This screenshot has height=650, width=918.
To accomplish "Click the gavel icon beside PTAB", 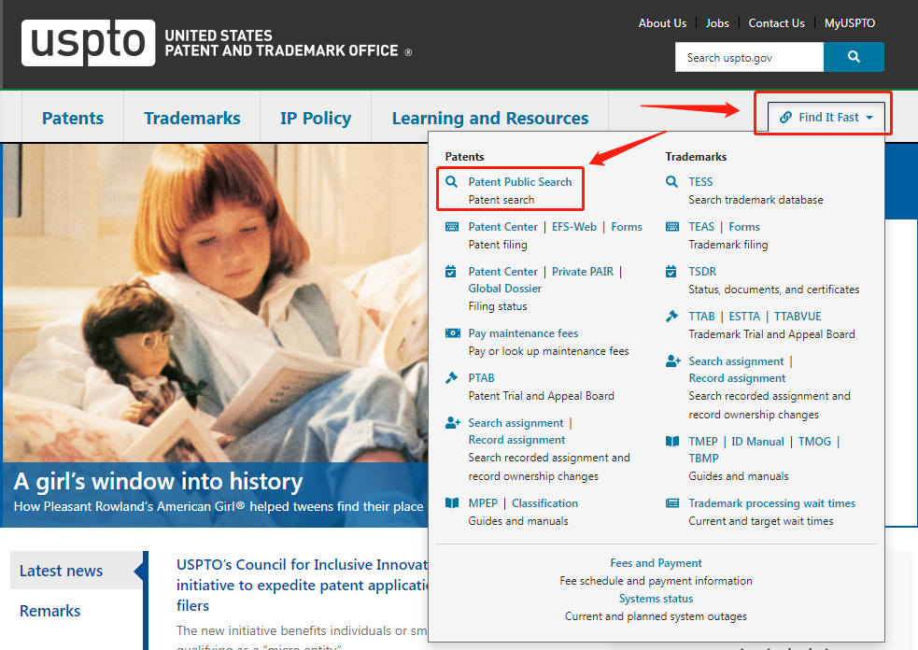I will 451,377.
